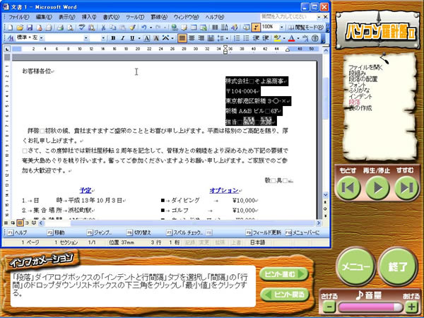
Task: Right-align the paragraph
Action: 201,38
